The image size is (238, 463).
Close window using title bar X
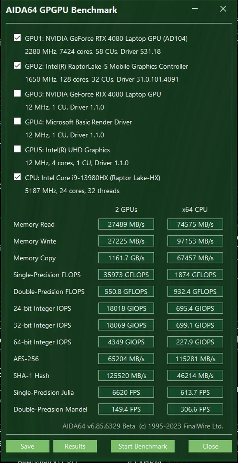[x=223, y=9]
